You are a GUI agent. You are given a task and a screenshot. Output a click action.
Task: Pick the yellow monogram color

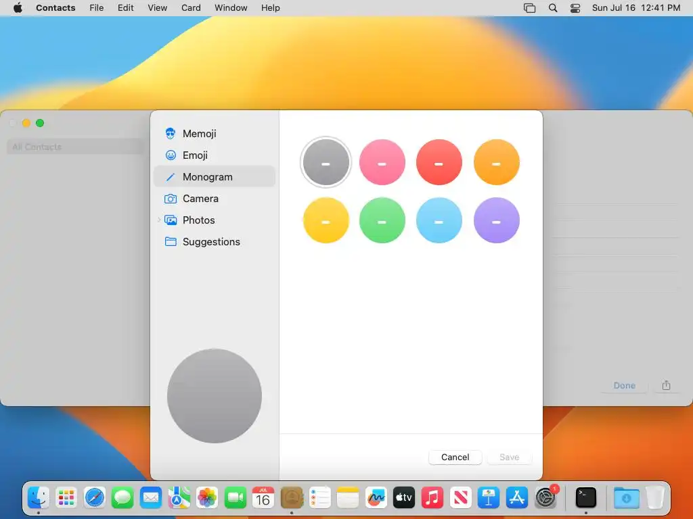tap(326, 220)
